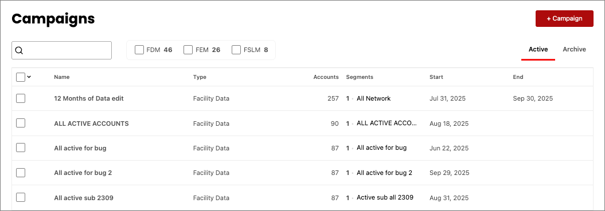Sort by the End column header

pos(518,77)
